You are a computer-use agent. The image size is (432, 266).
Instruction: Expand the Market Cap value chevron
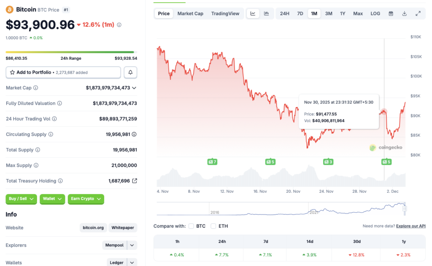click(x=134, y=88)
